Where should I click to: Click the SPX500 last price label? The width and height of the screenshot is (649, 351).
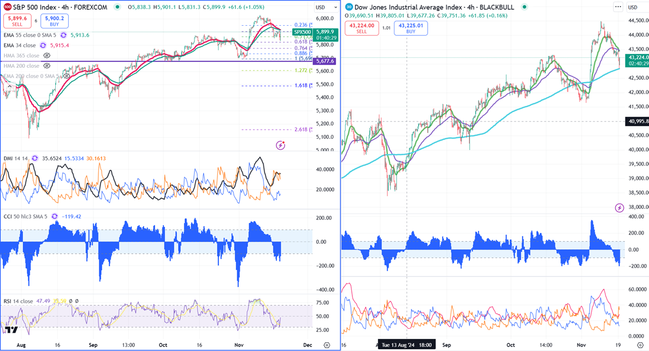(x=302, y=32)
